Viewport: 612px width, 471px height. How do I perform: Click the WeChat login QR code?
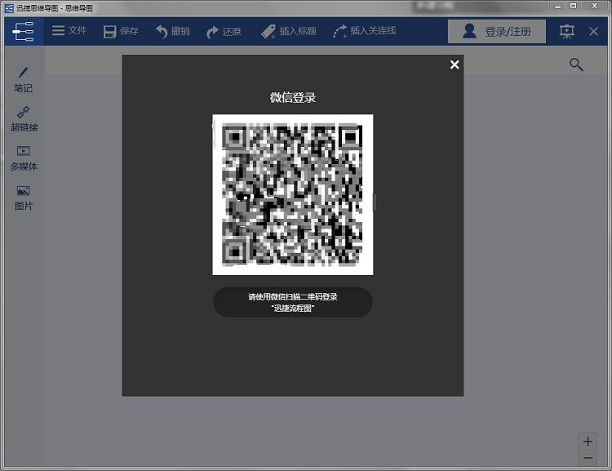tap(293, 194)
